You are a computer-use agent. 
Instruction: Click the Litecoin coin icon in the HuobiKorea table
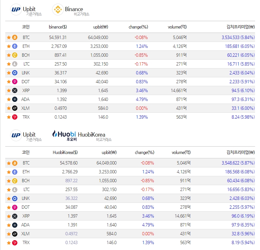tap(15, 190)
